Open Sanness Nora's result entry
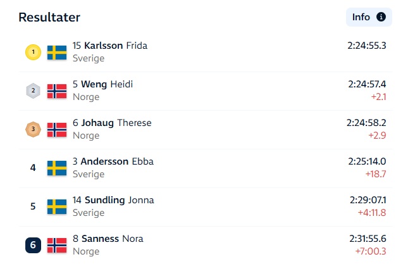The image size is (396, 264). pyautogui.click(x=206, y=245)
